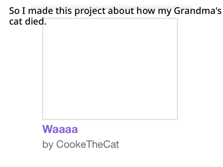Click the word "my" before Grandma's
Image resolution: width=223 pixels, height=167 pixels.
164,12
